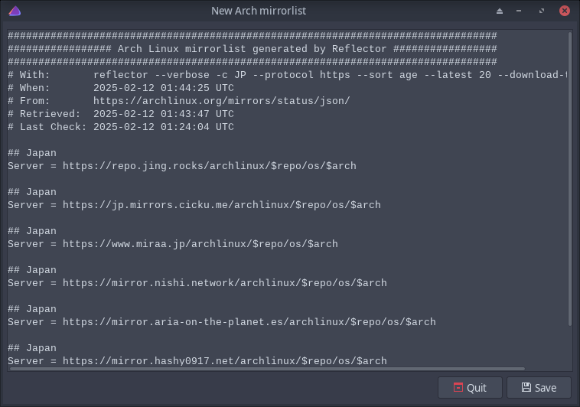Maximize the mirrorlist window
This screenshot has height=407, width=580.
point(542,11)
